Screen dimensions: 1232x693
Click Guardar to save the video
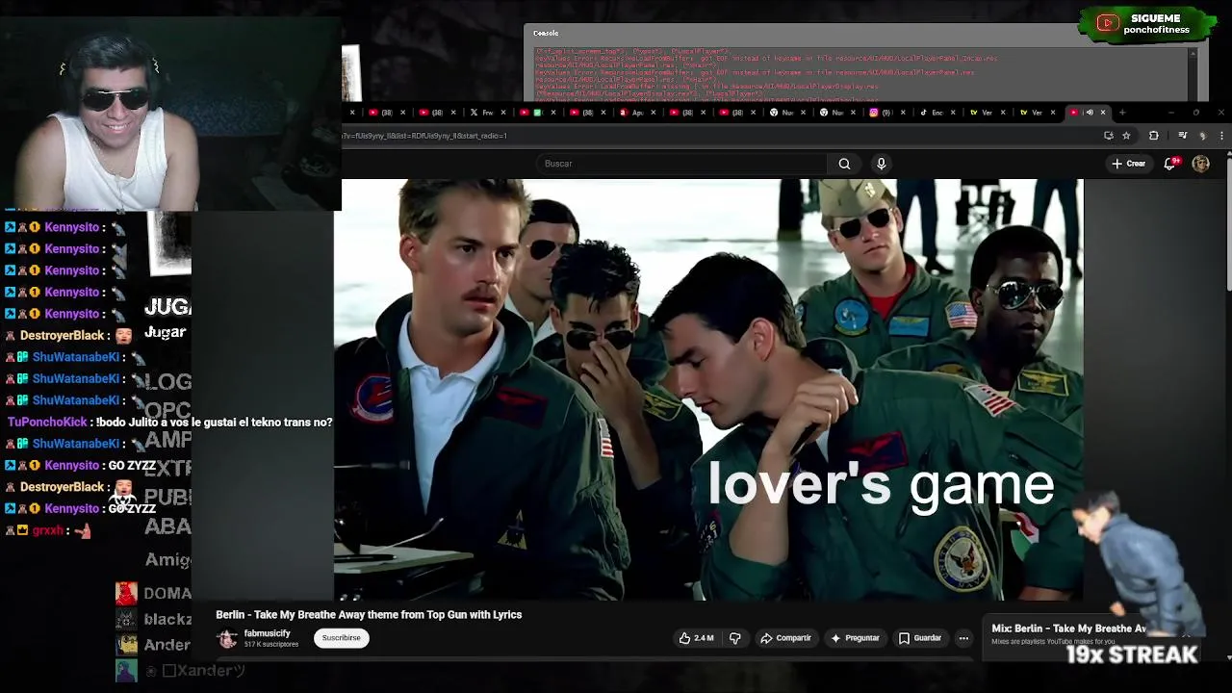[x=919, y=638]
